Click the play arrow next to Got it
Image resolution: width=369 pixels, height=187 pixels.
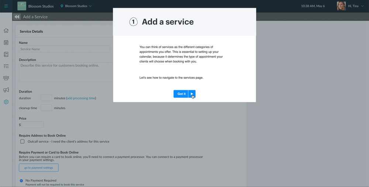[192, 94]
